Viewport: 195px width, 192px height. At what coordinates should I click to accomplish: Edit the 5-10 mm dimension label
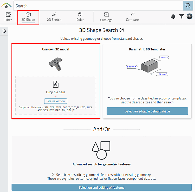click(132, 67)
